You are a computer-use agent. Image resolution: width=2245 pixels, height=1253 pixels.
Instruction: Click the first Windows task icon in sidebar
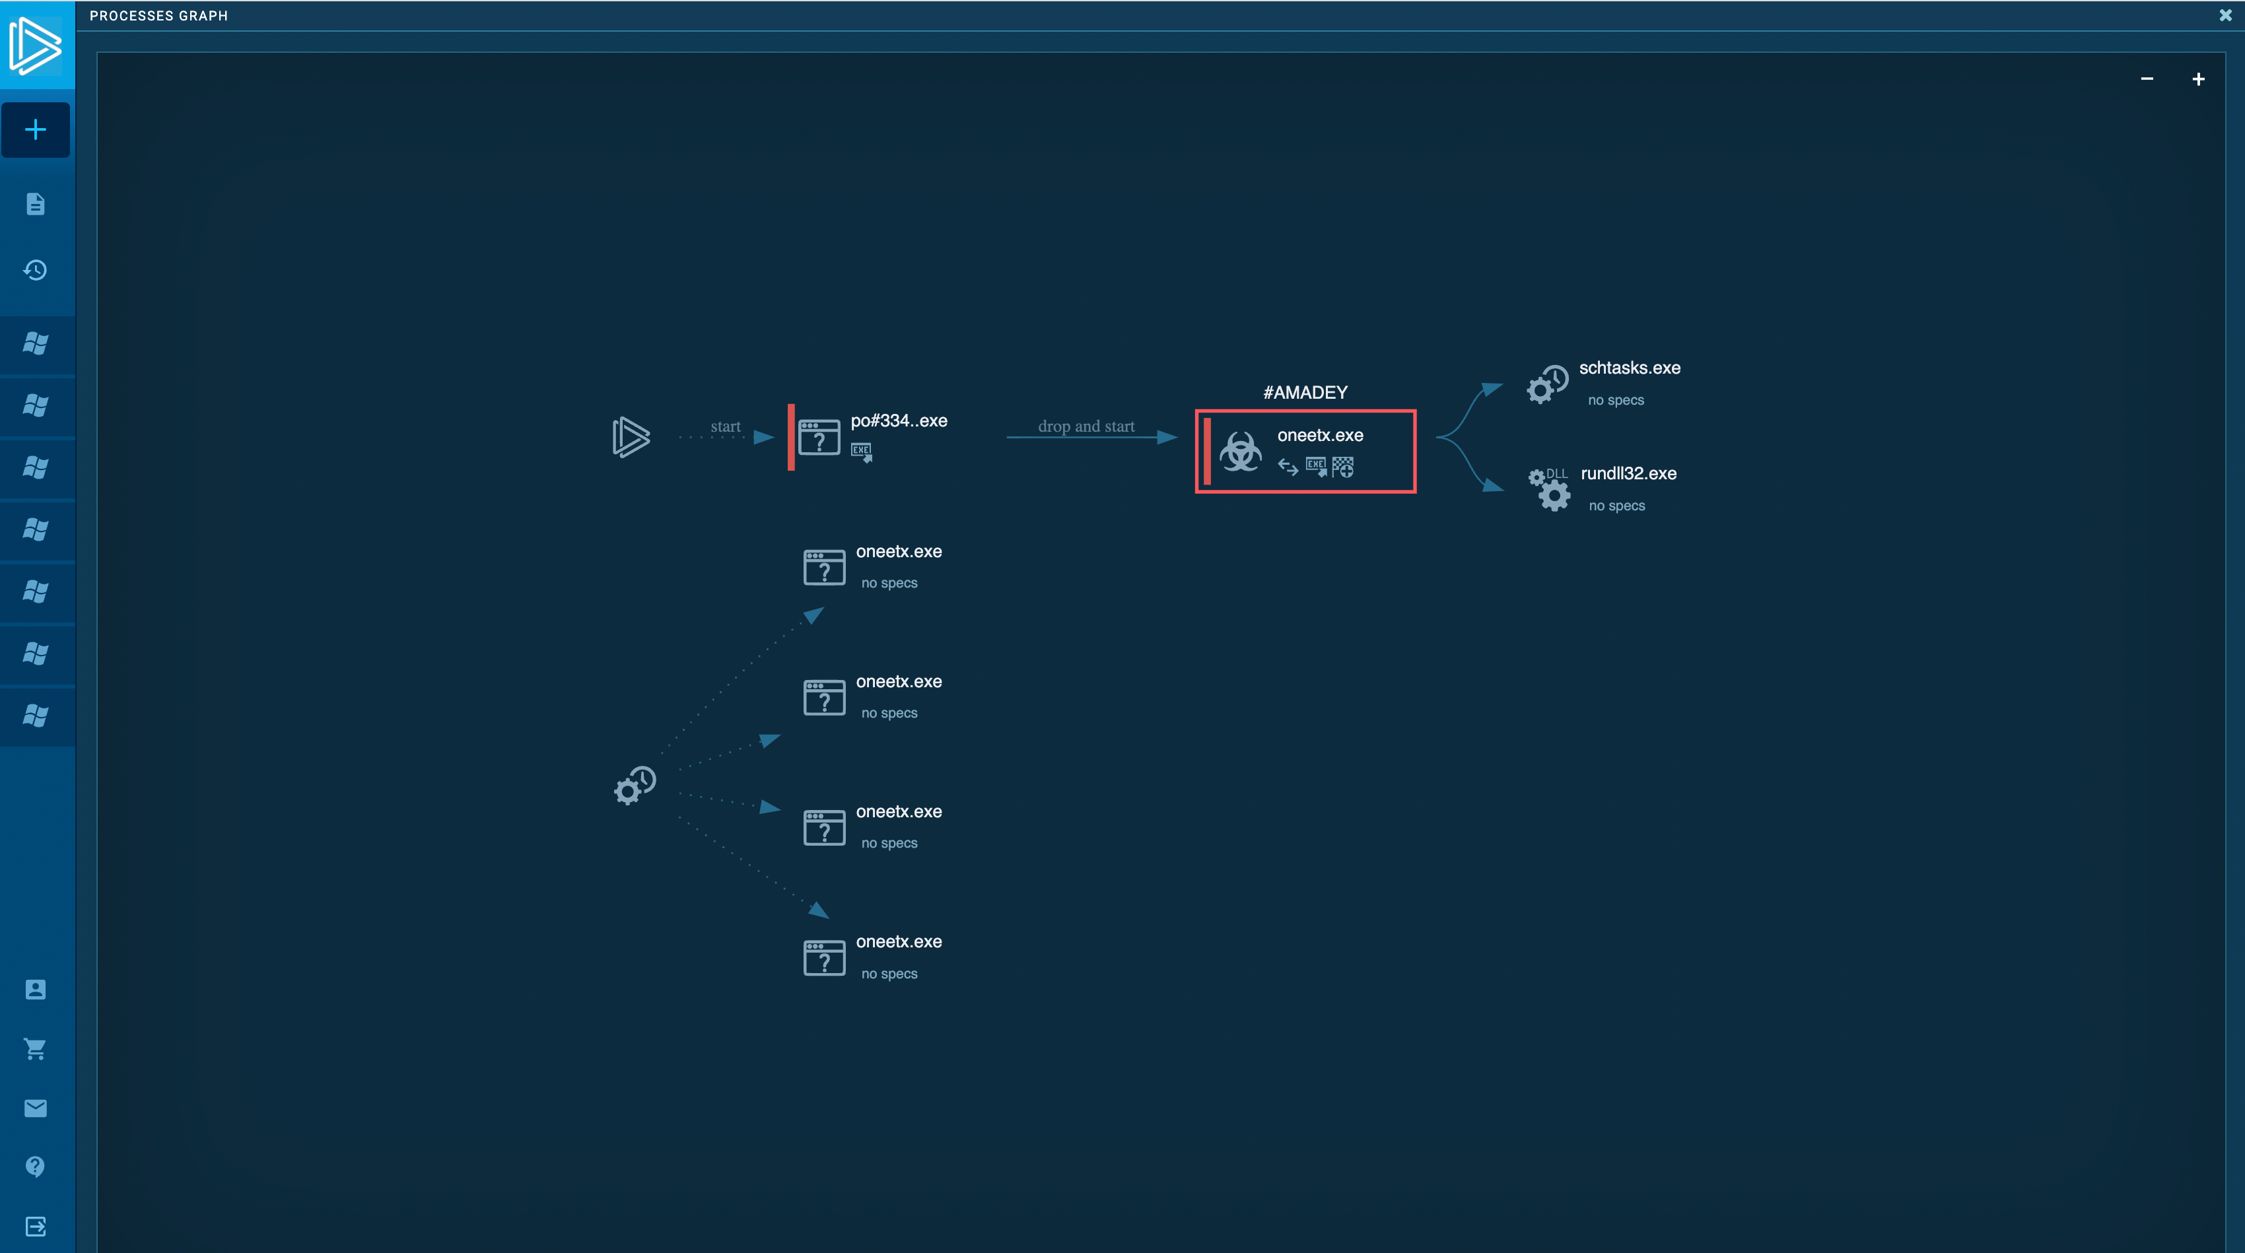tap(36, 343)
